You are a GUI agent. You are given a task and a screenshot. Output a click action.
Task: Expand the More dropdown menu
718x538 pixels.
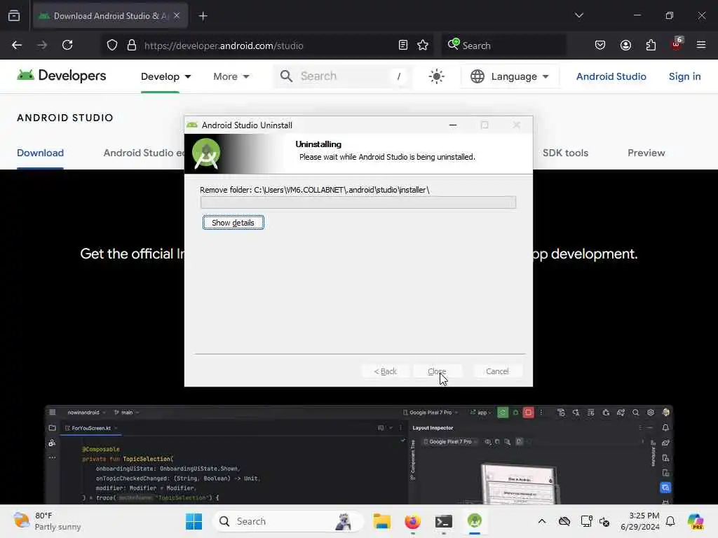[x=231, y=76]
